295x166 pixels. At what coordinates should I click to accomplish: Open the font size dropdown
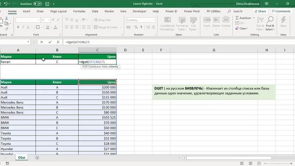tap(49, 20)
